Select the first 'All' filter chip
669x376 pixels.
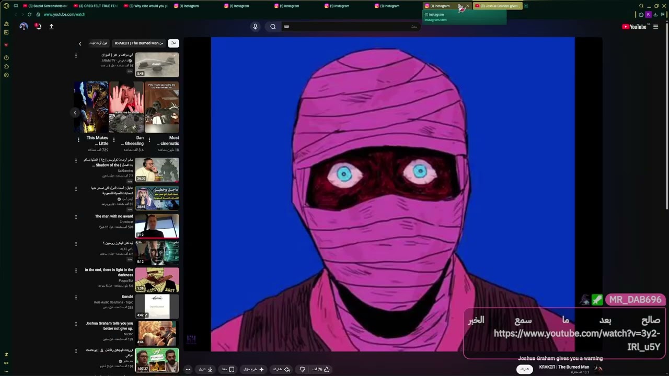(174, 43)
